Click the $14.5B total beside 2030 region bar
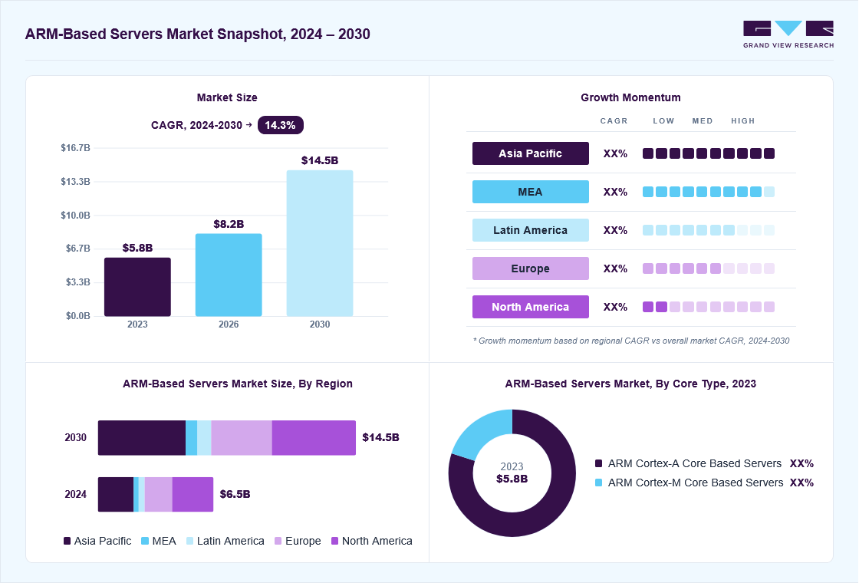The width and height of the screenshot is (859, 583). pos(380,438)
